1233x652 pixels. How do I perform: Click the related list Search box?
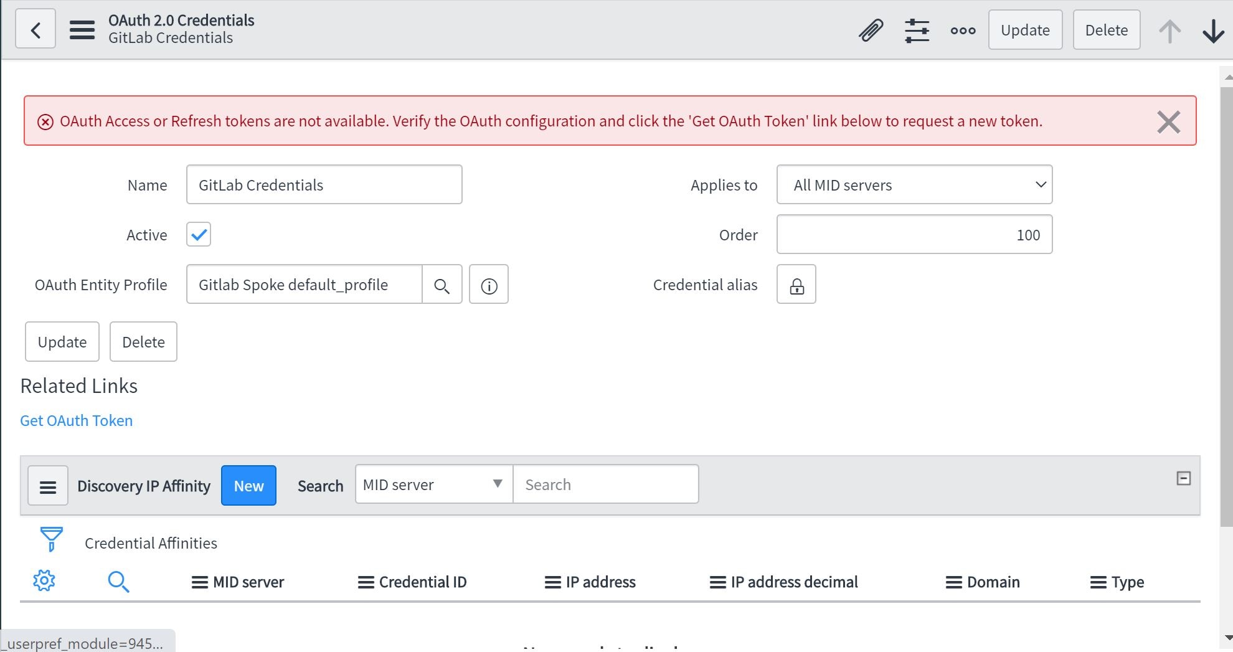point(605,484)
